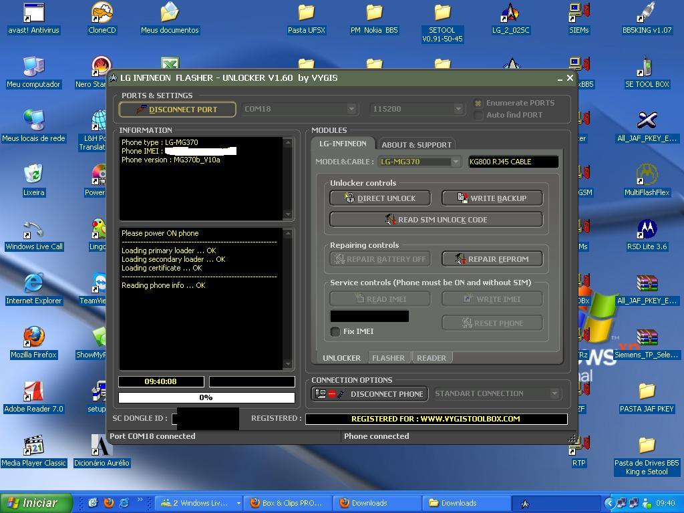Open avast! Antivirus desktop icon
Image resolution: width=684 pixels, height=513 pixels.
tap(33, 18)
